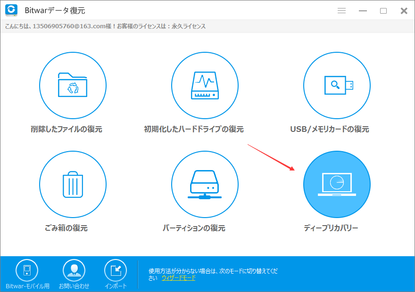This screenshot has height=292, width=415.
Task: Minimize the Bitwar window
Action: tap(363, 11)
